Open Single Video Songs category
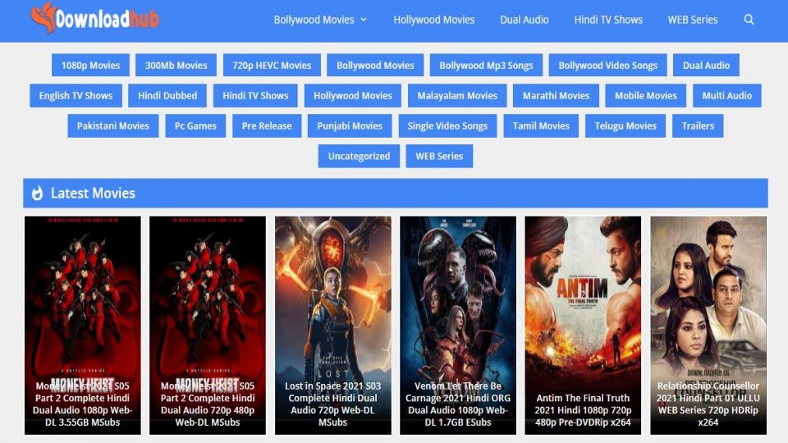Screen dimensions: 788x443 pyautogui.click(x=448, y=126)
